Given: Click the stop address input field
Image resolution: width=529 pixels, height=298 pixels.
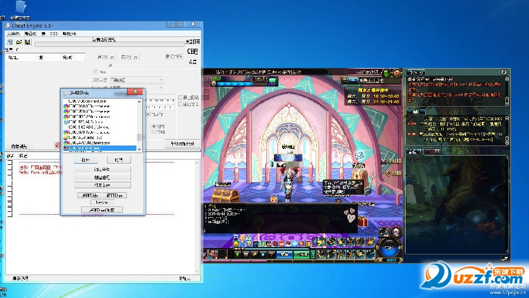Looking at the screenshot, I should click(160, 107).
